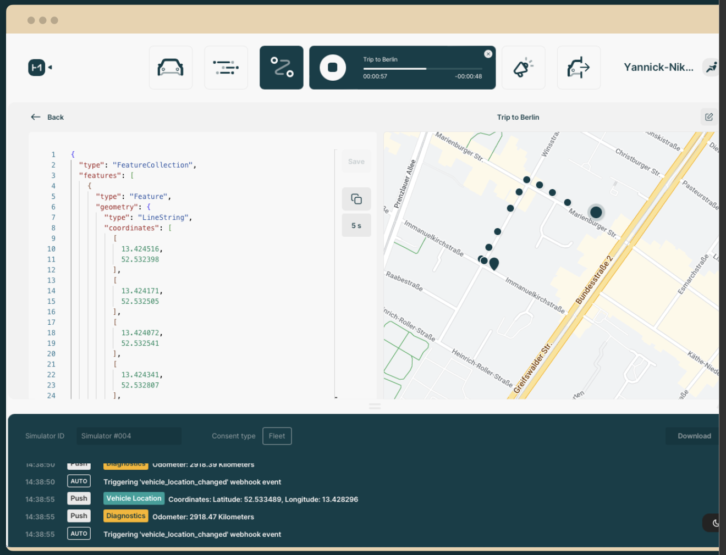Click the app logo at top left
Screen dimensions: 726x555
[x=37, y=68]
